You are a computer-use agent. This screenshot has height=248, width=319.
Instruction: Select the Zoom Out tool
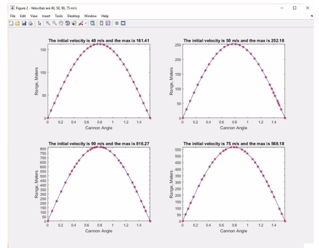pyautogui.click(x=55, y=24)
